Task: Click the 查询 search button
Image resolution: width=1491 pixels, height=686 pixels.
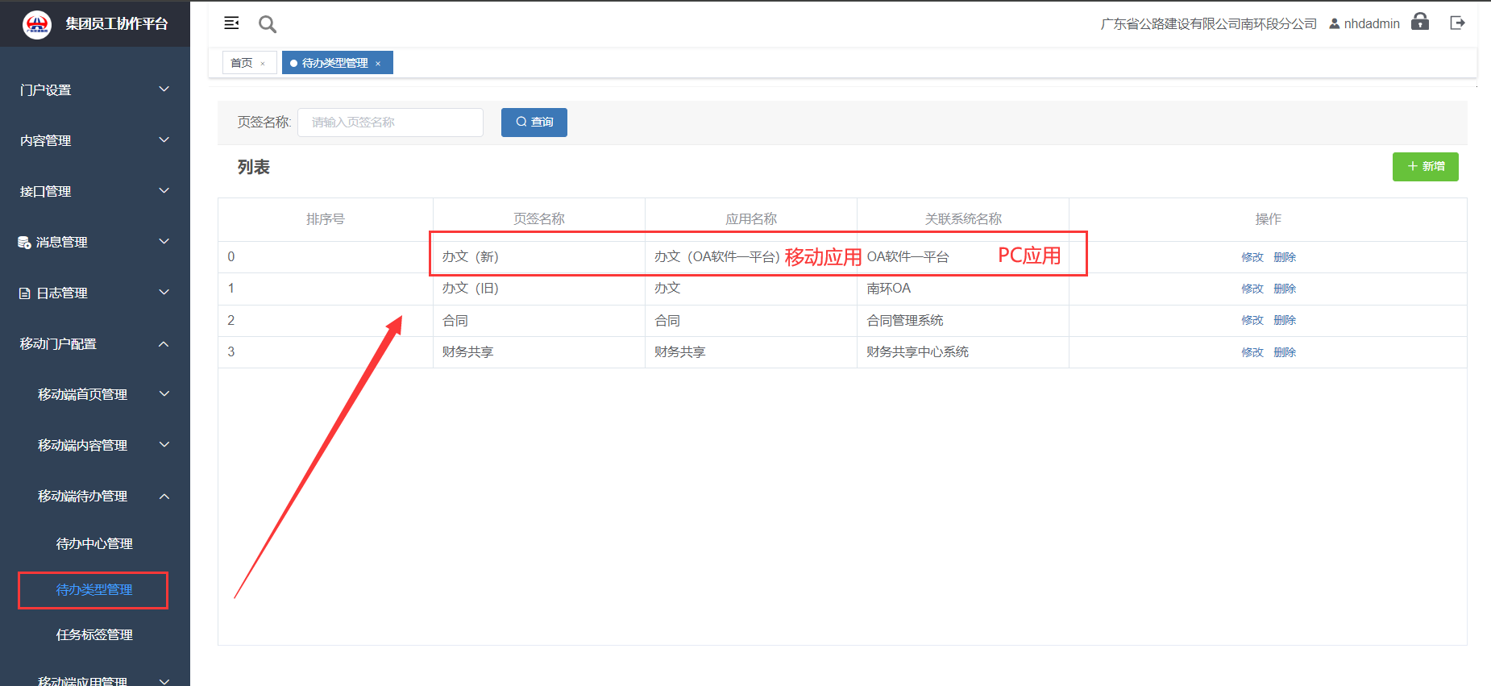Action: point(534,123)
